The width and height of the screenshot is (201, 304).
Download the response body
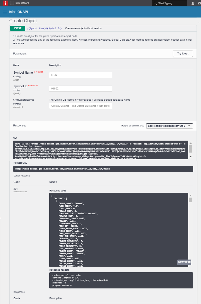point(184,262)
